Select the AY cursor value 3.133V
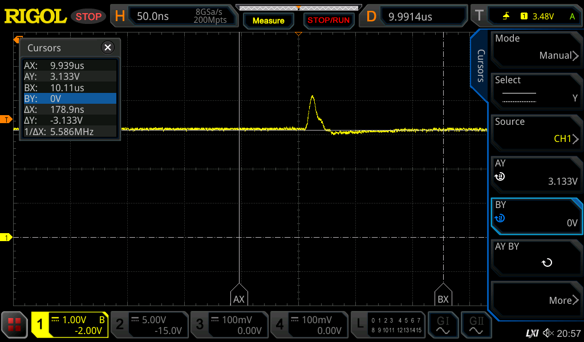 537,173
